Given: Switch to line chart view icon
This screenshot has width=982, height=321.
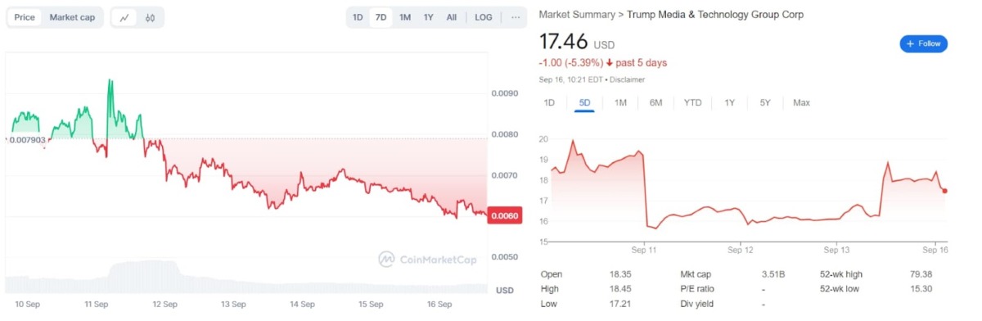Looking at the screenshot, I should pyautogui.click(x=124, y=17).
